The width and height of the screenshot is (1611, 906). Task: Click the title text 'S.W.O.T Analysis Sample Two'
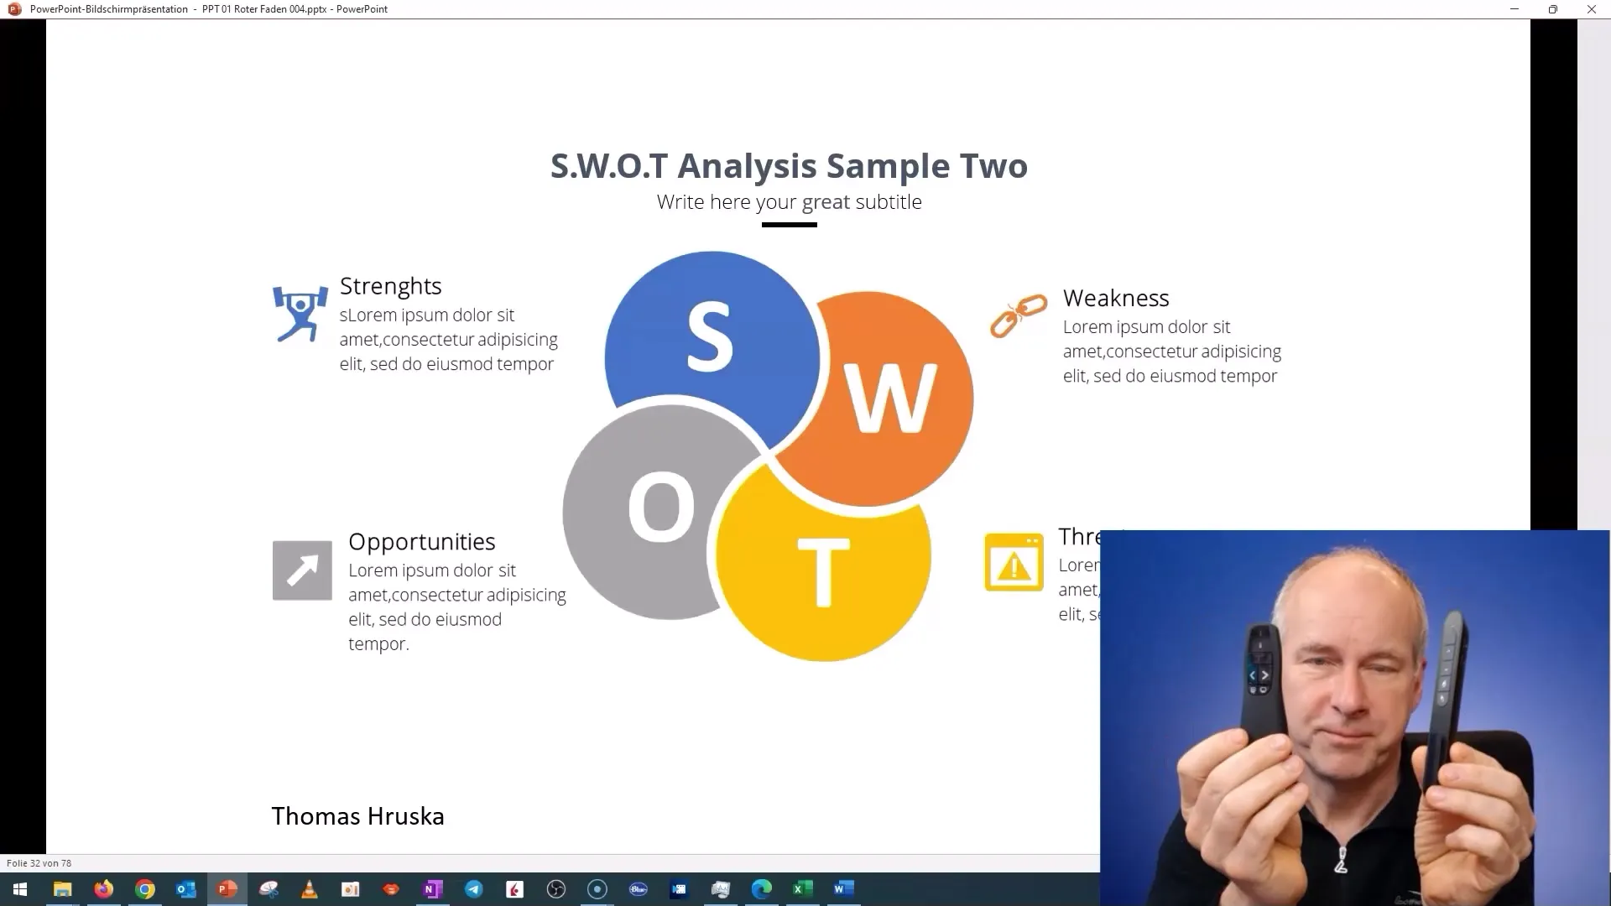[x=788, y=164]
